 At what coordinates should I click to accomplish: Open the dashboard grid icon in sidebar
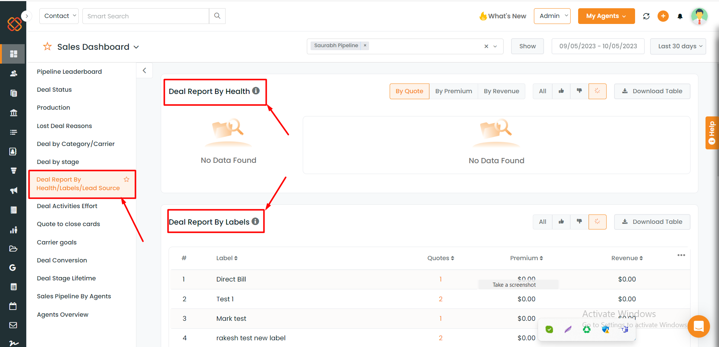[13, 54]
